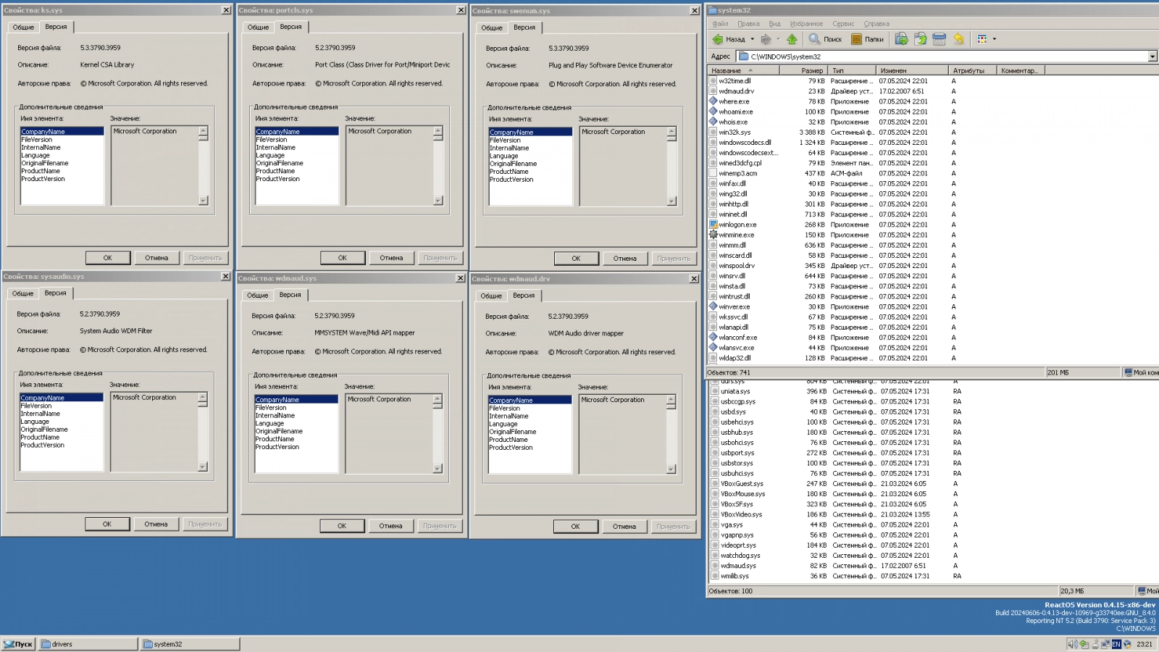
Task: Switch to system32 taskbar window
Action: click(190, 644)
